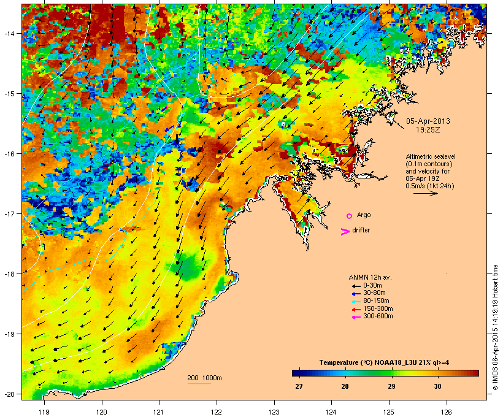Click the color bar value 29
The image size is (503, 417).
click(x=391, y=386)
